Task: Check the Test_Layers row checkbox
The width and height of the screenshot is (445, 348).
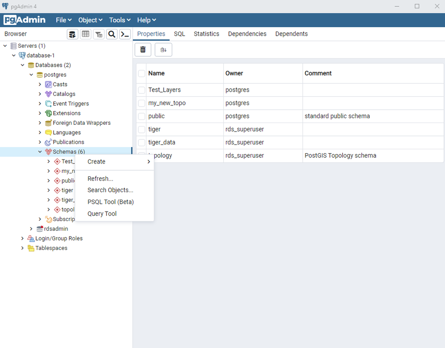Action: [x=142, y=90]
